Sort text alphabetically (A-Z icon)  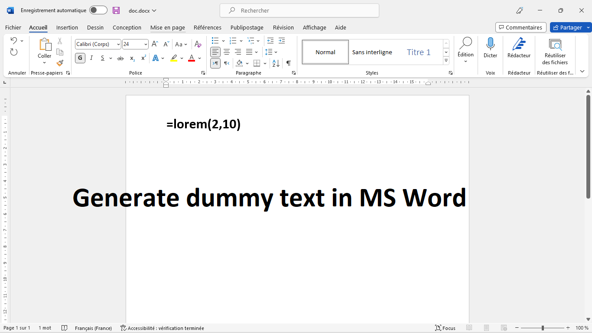pyautogui.click(x=276, y=63)
